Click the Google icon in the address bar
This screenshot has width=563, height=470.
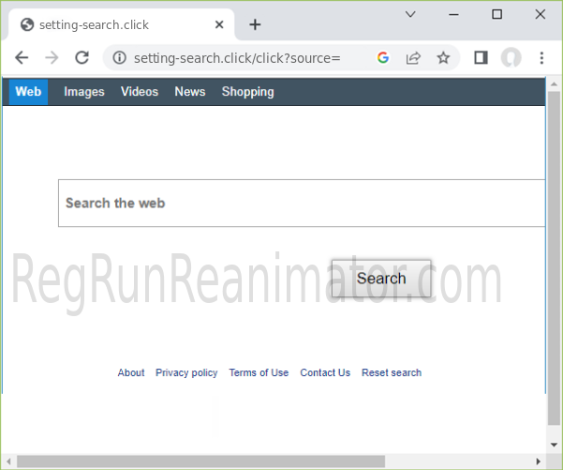[382, 57]
